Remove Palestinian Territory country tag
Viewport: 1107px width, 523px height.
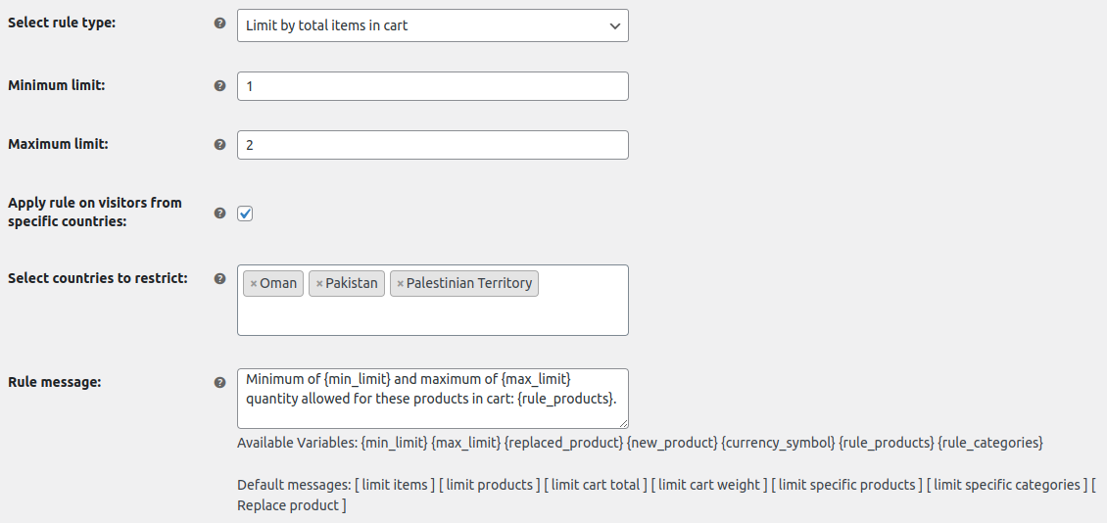[401, 284]
